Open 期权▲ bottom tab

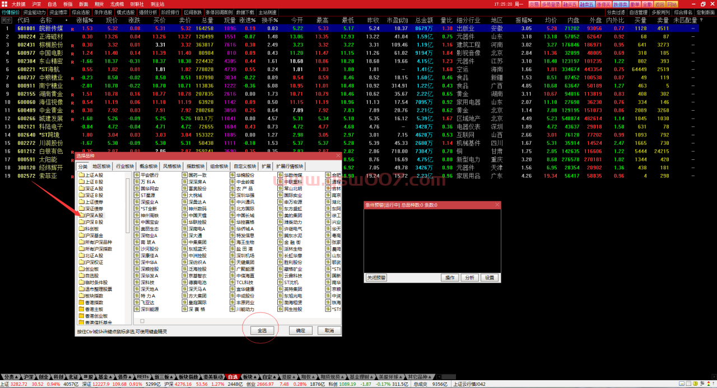[307, 377]
